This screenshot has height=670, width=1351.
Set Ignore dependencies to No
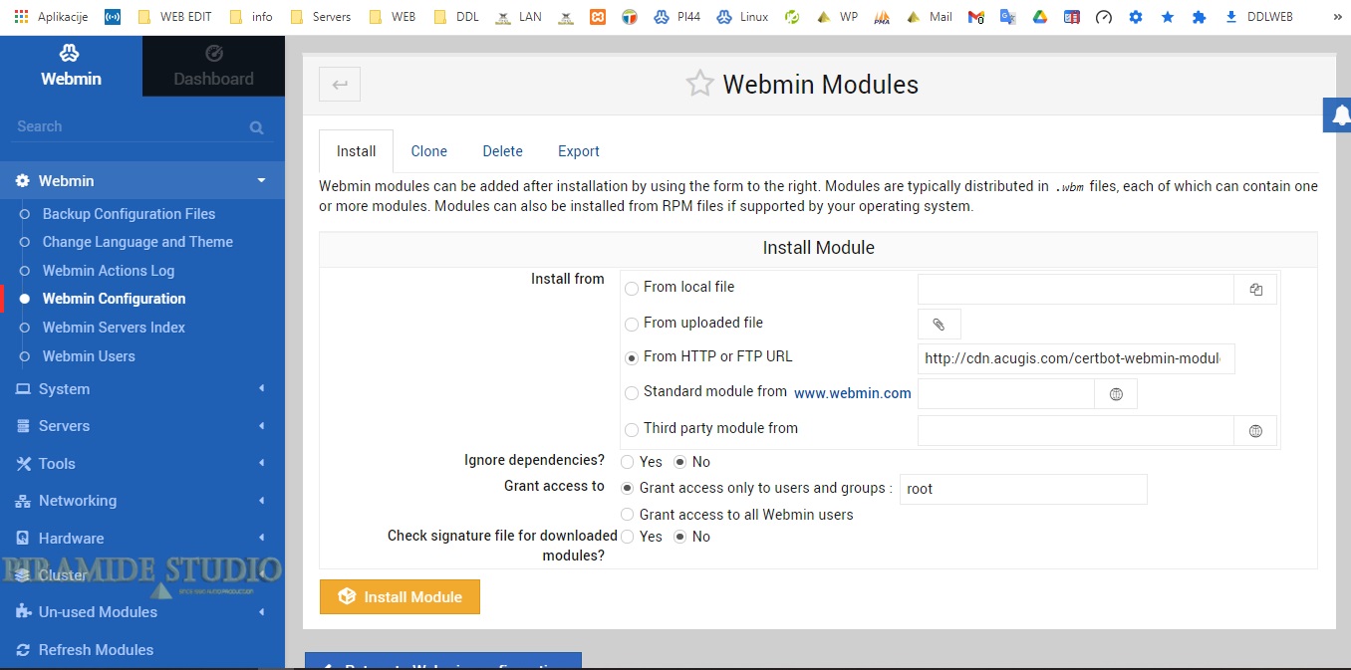[680, 462]
